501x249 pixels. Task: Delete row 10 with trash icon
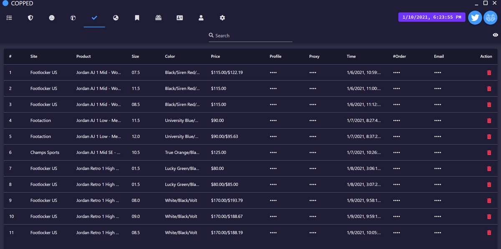click(x=489, y=216)
